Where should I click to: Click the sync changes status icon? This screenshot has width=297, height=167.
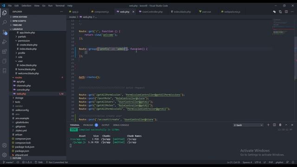point(18,162)
